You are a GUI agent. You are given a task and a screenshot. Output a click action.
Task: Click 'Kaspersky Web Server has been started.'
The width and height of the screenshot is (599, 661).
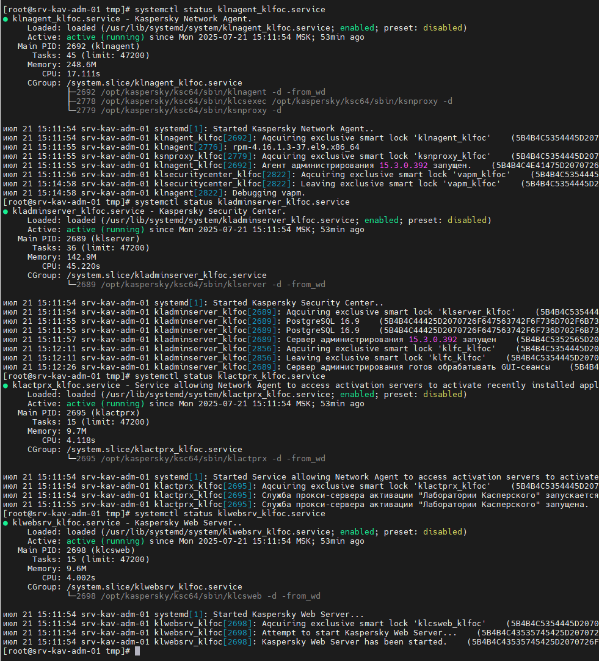coord(354,642)
